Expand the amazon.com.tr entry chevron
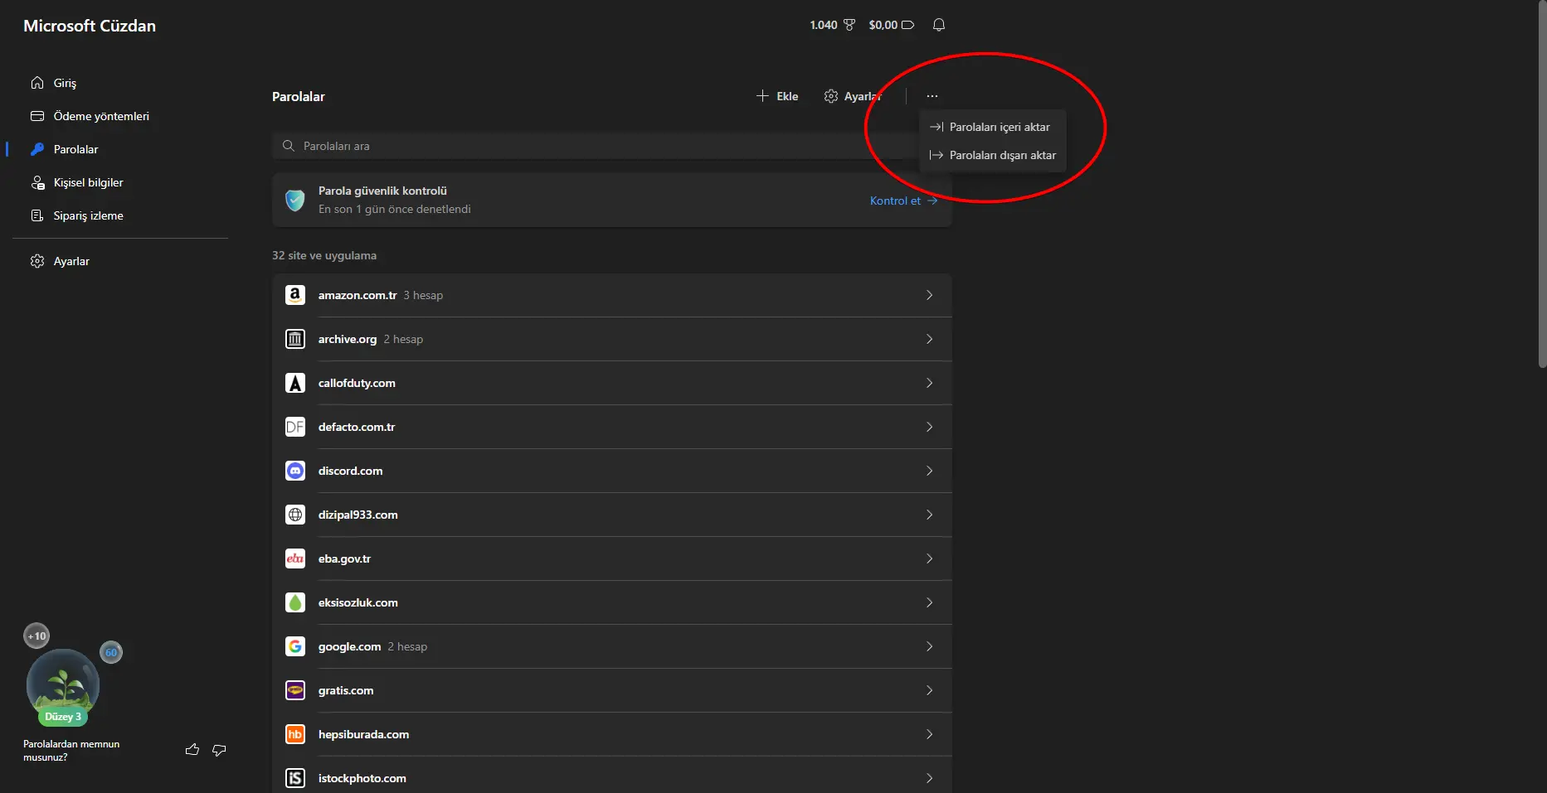1547x793 pixels. 929,295
